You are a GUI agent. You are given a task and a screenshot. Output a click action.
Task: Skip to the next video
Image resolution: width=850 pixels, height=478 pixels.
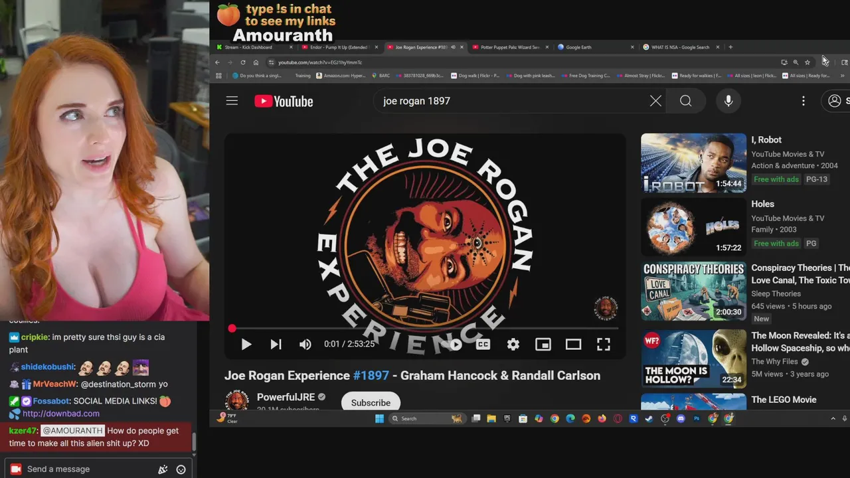tap(276, 344)
